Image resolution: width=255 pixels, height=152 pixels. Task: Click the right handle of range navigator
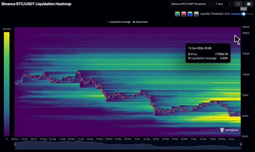point(241,144)
